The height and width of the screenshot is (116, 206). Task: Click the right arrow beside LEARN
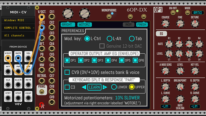[105, 87]
